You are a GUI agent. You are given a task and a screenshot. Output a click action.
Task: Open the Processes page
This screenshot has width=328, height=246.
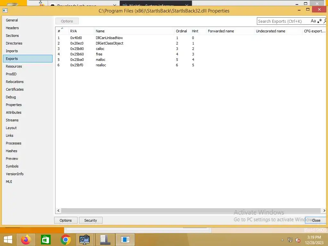28,143
